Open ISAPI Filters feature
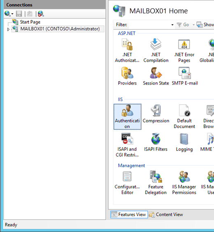This screenshot has height=232, width=214. point(156,142)
